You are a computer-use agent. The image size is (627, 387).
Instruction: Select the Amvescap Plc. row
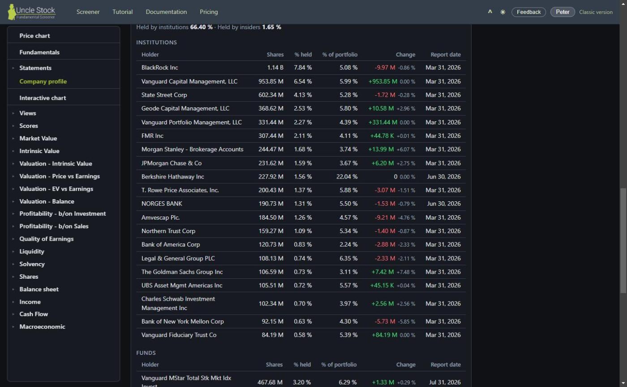[301, 217]
